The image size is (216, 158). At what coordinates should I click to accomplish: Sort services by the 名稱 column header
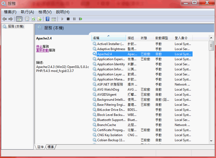108,38
